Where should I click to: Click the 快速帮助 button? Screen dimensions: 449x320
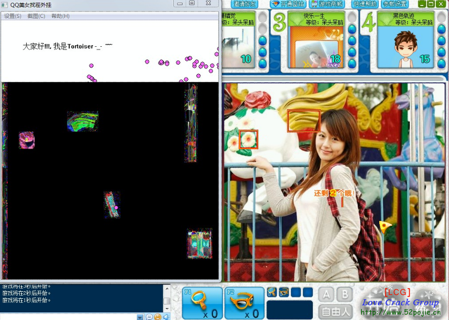point(365,4)
